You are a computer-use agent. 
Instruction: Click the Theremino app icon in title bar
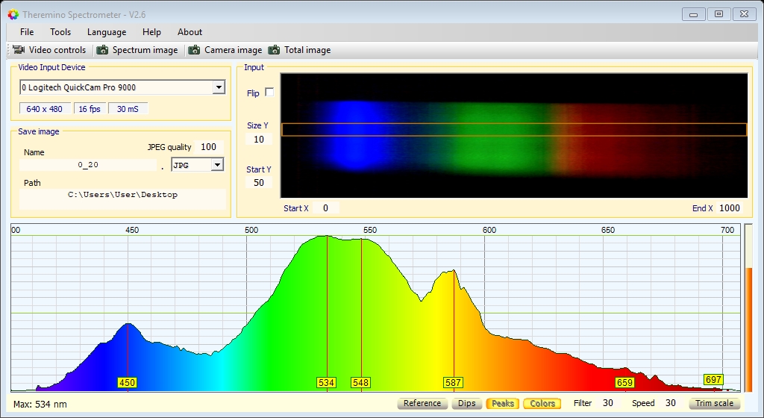13,13
